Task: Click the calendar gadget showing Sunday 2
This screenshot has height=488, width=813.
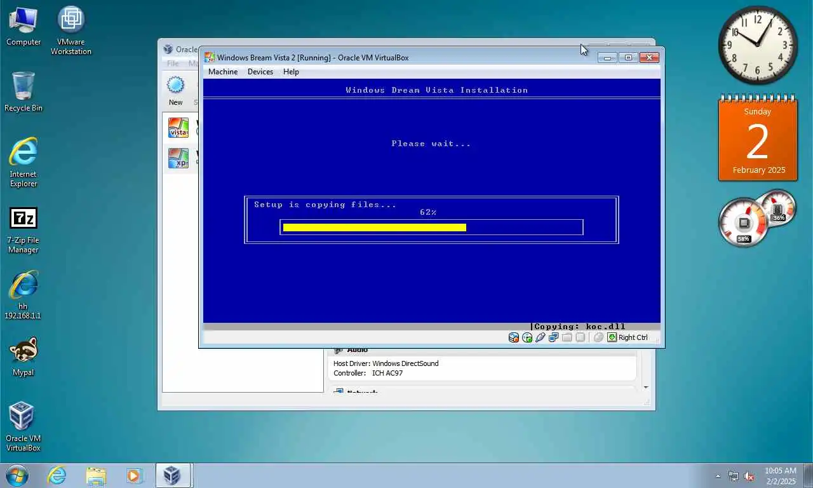Action: coord(758,139)
